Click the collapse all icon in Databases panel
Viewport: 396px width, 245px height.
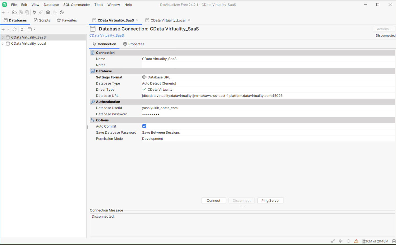tap(22, 29)
